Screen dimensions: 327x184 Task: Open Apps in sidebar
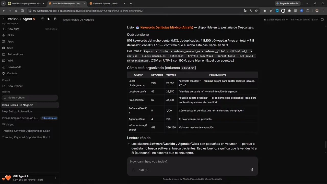(x=11, y=41)
